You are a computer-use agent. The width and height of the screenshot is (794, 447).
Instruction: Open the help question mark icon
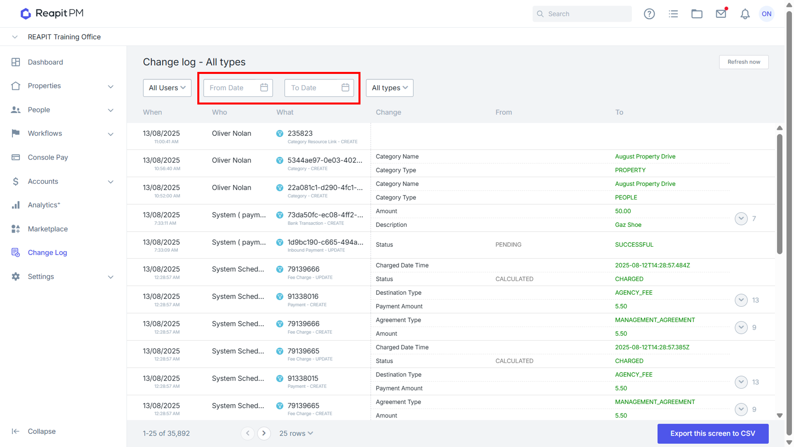[x=649, y=14]
